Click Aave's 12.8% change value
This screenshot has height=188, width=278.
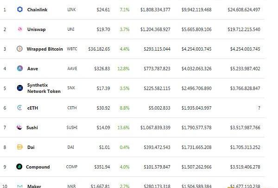pos(124,68)
